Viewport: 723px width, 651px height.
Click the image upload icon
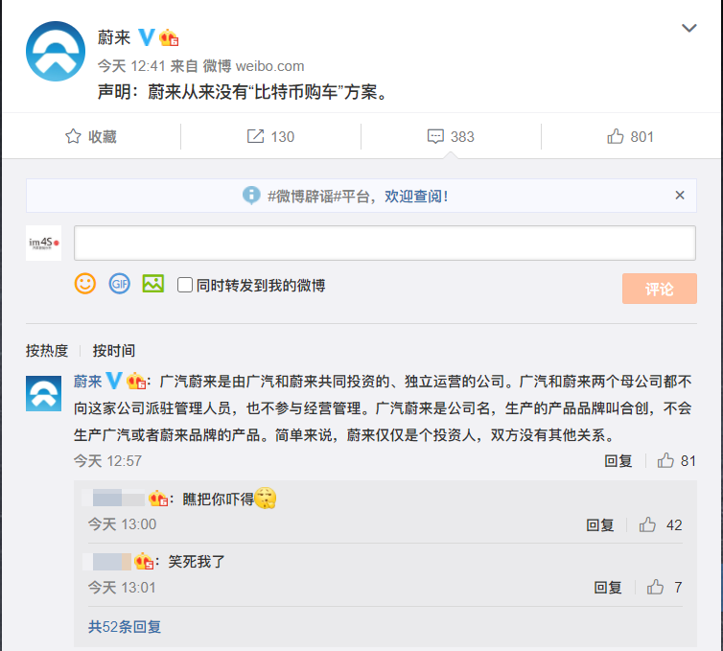(152, 284)
